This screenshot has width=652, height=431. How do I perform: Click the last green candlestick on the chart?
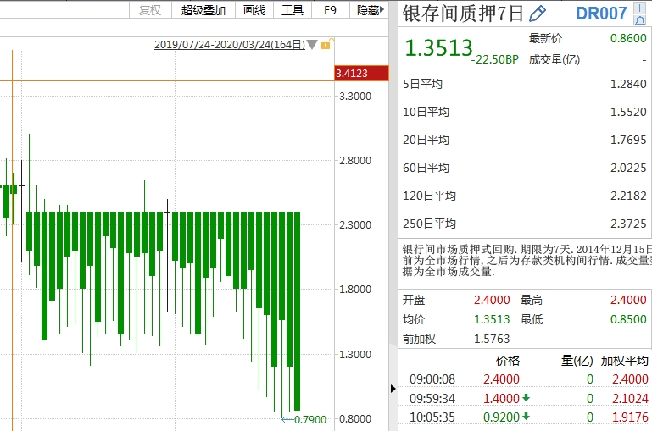pos(297,311)
